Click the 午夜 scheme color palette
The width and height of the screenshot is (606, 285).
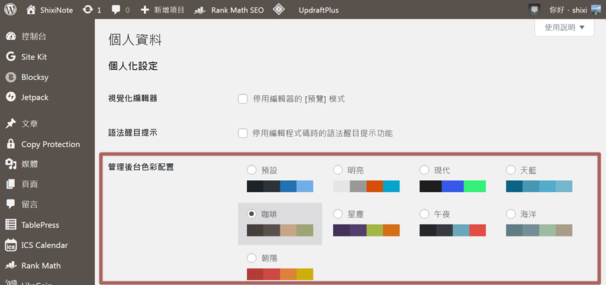[453, 230]
